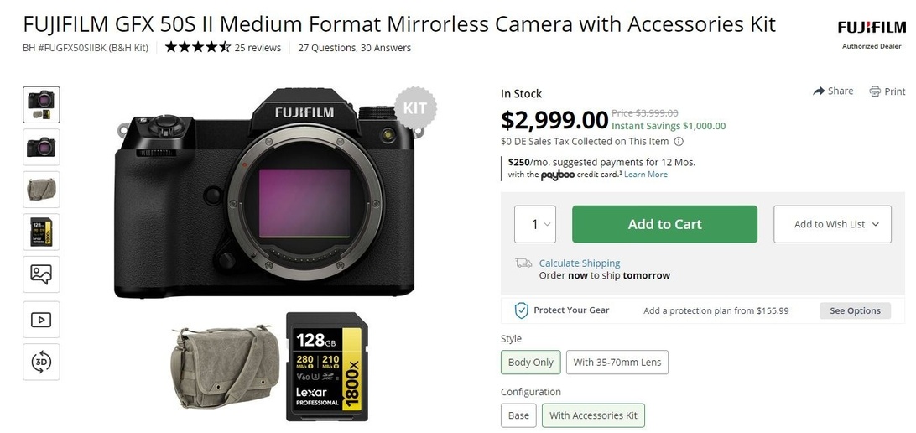
Task: Open the Calculate Shipping link
Action: (x=580, y=263)
